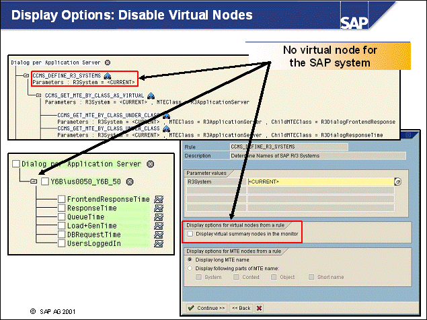Screen dimensions: 427x320
Task: Click the status icon next to ResponseTime
Action: (159, 208)
